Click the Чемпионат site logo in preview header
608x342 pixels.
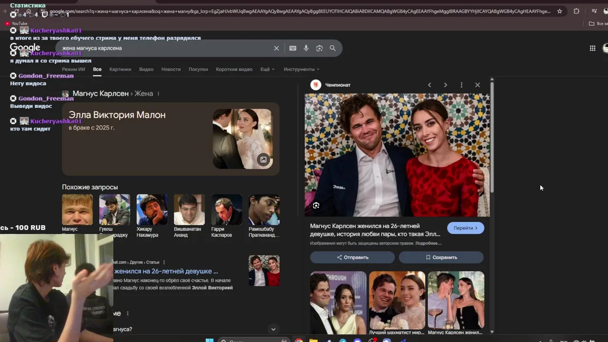coord(316,85)
